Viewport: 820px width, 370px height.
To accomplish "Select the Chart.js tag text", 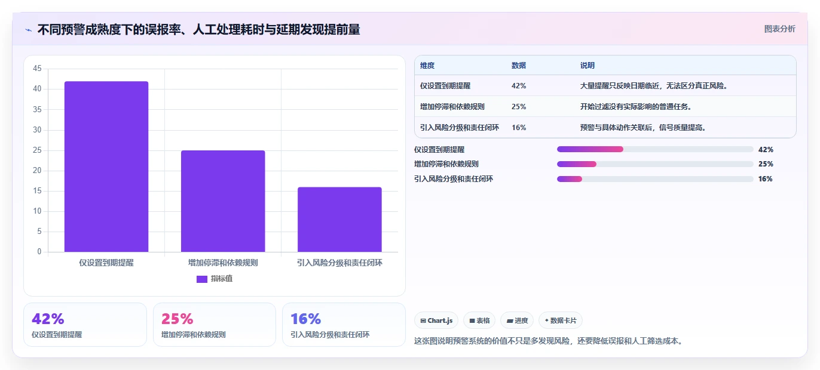I will pos(440,320).
